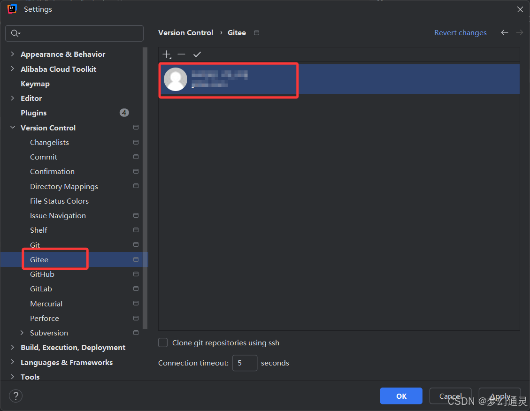This screenshot has height=411, width=530.
Task: Select the GitLab settings page
Action: pyautogui.click(x=41, y=289)
